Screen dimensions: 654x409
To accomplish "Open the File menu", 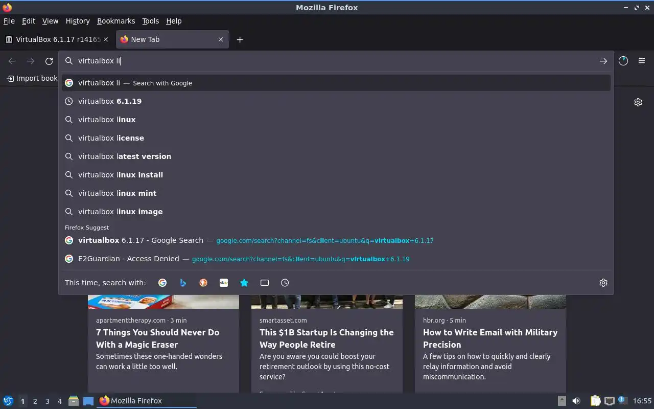I will click(9, 21).
